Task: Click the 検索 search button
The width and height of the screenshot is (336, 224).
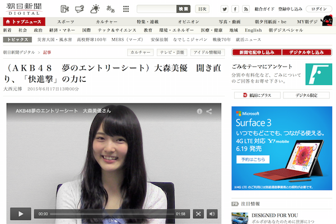Action: pyautogui.click(x=183, y=9)
